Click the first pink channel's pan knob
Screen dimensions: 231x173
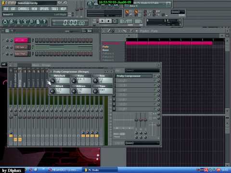(7, 40)
